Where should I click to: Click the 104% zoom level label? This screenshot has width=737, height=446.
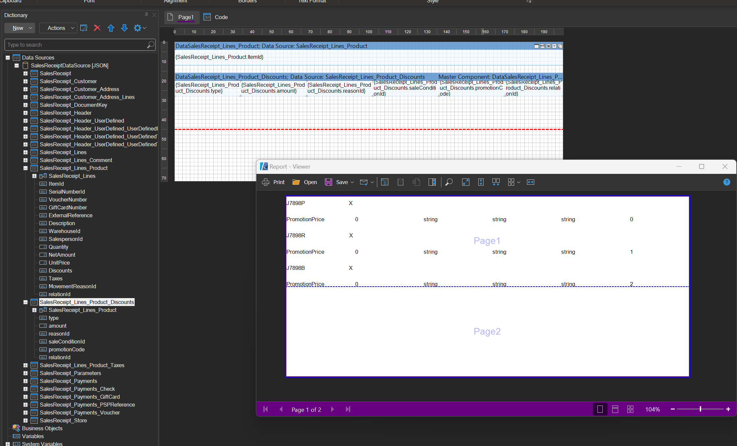(x=652, y=410)
